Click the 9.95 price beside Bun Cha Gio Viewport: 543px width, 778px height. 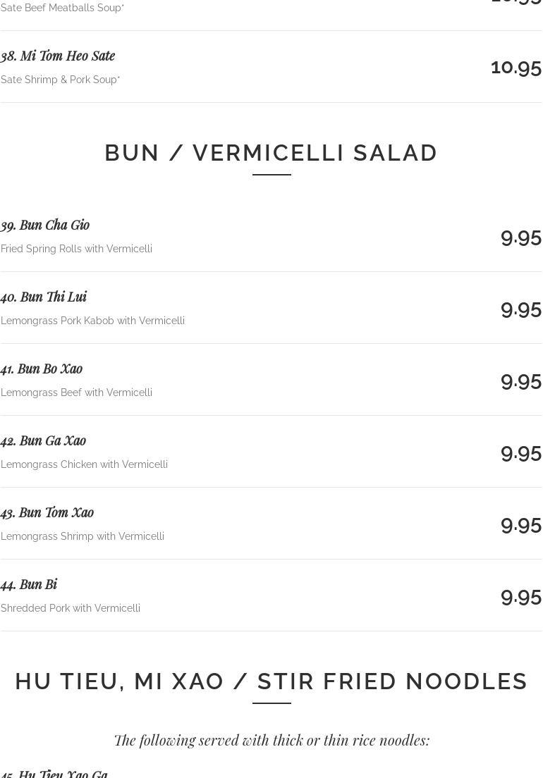pyautogui.click(x=520, y=237)
